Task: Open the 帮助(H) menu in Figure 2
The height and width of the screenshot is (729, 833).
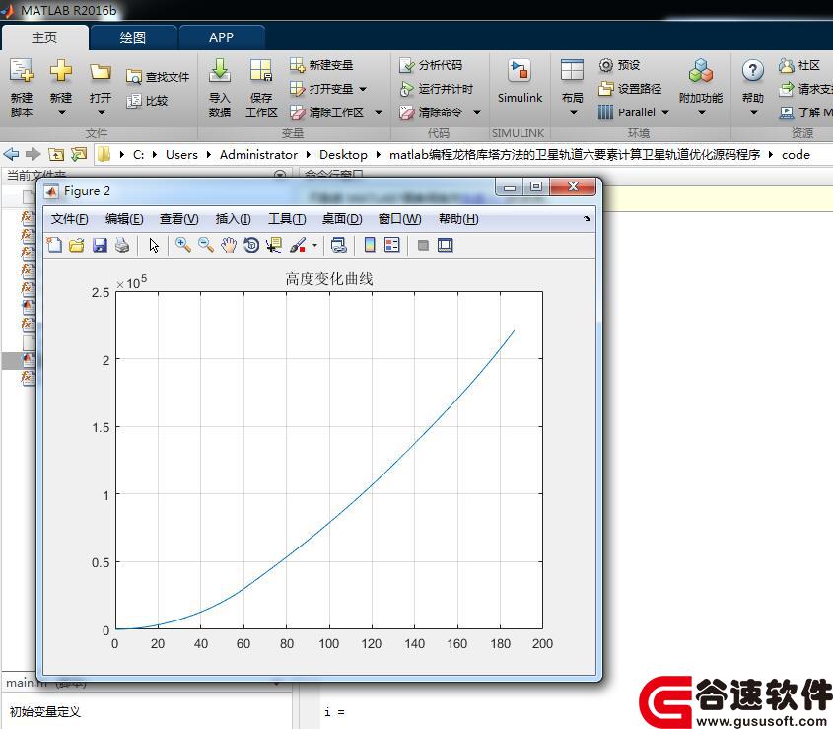Action: [458, 219]
